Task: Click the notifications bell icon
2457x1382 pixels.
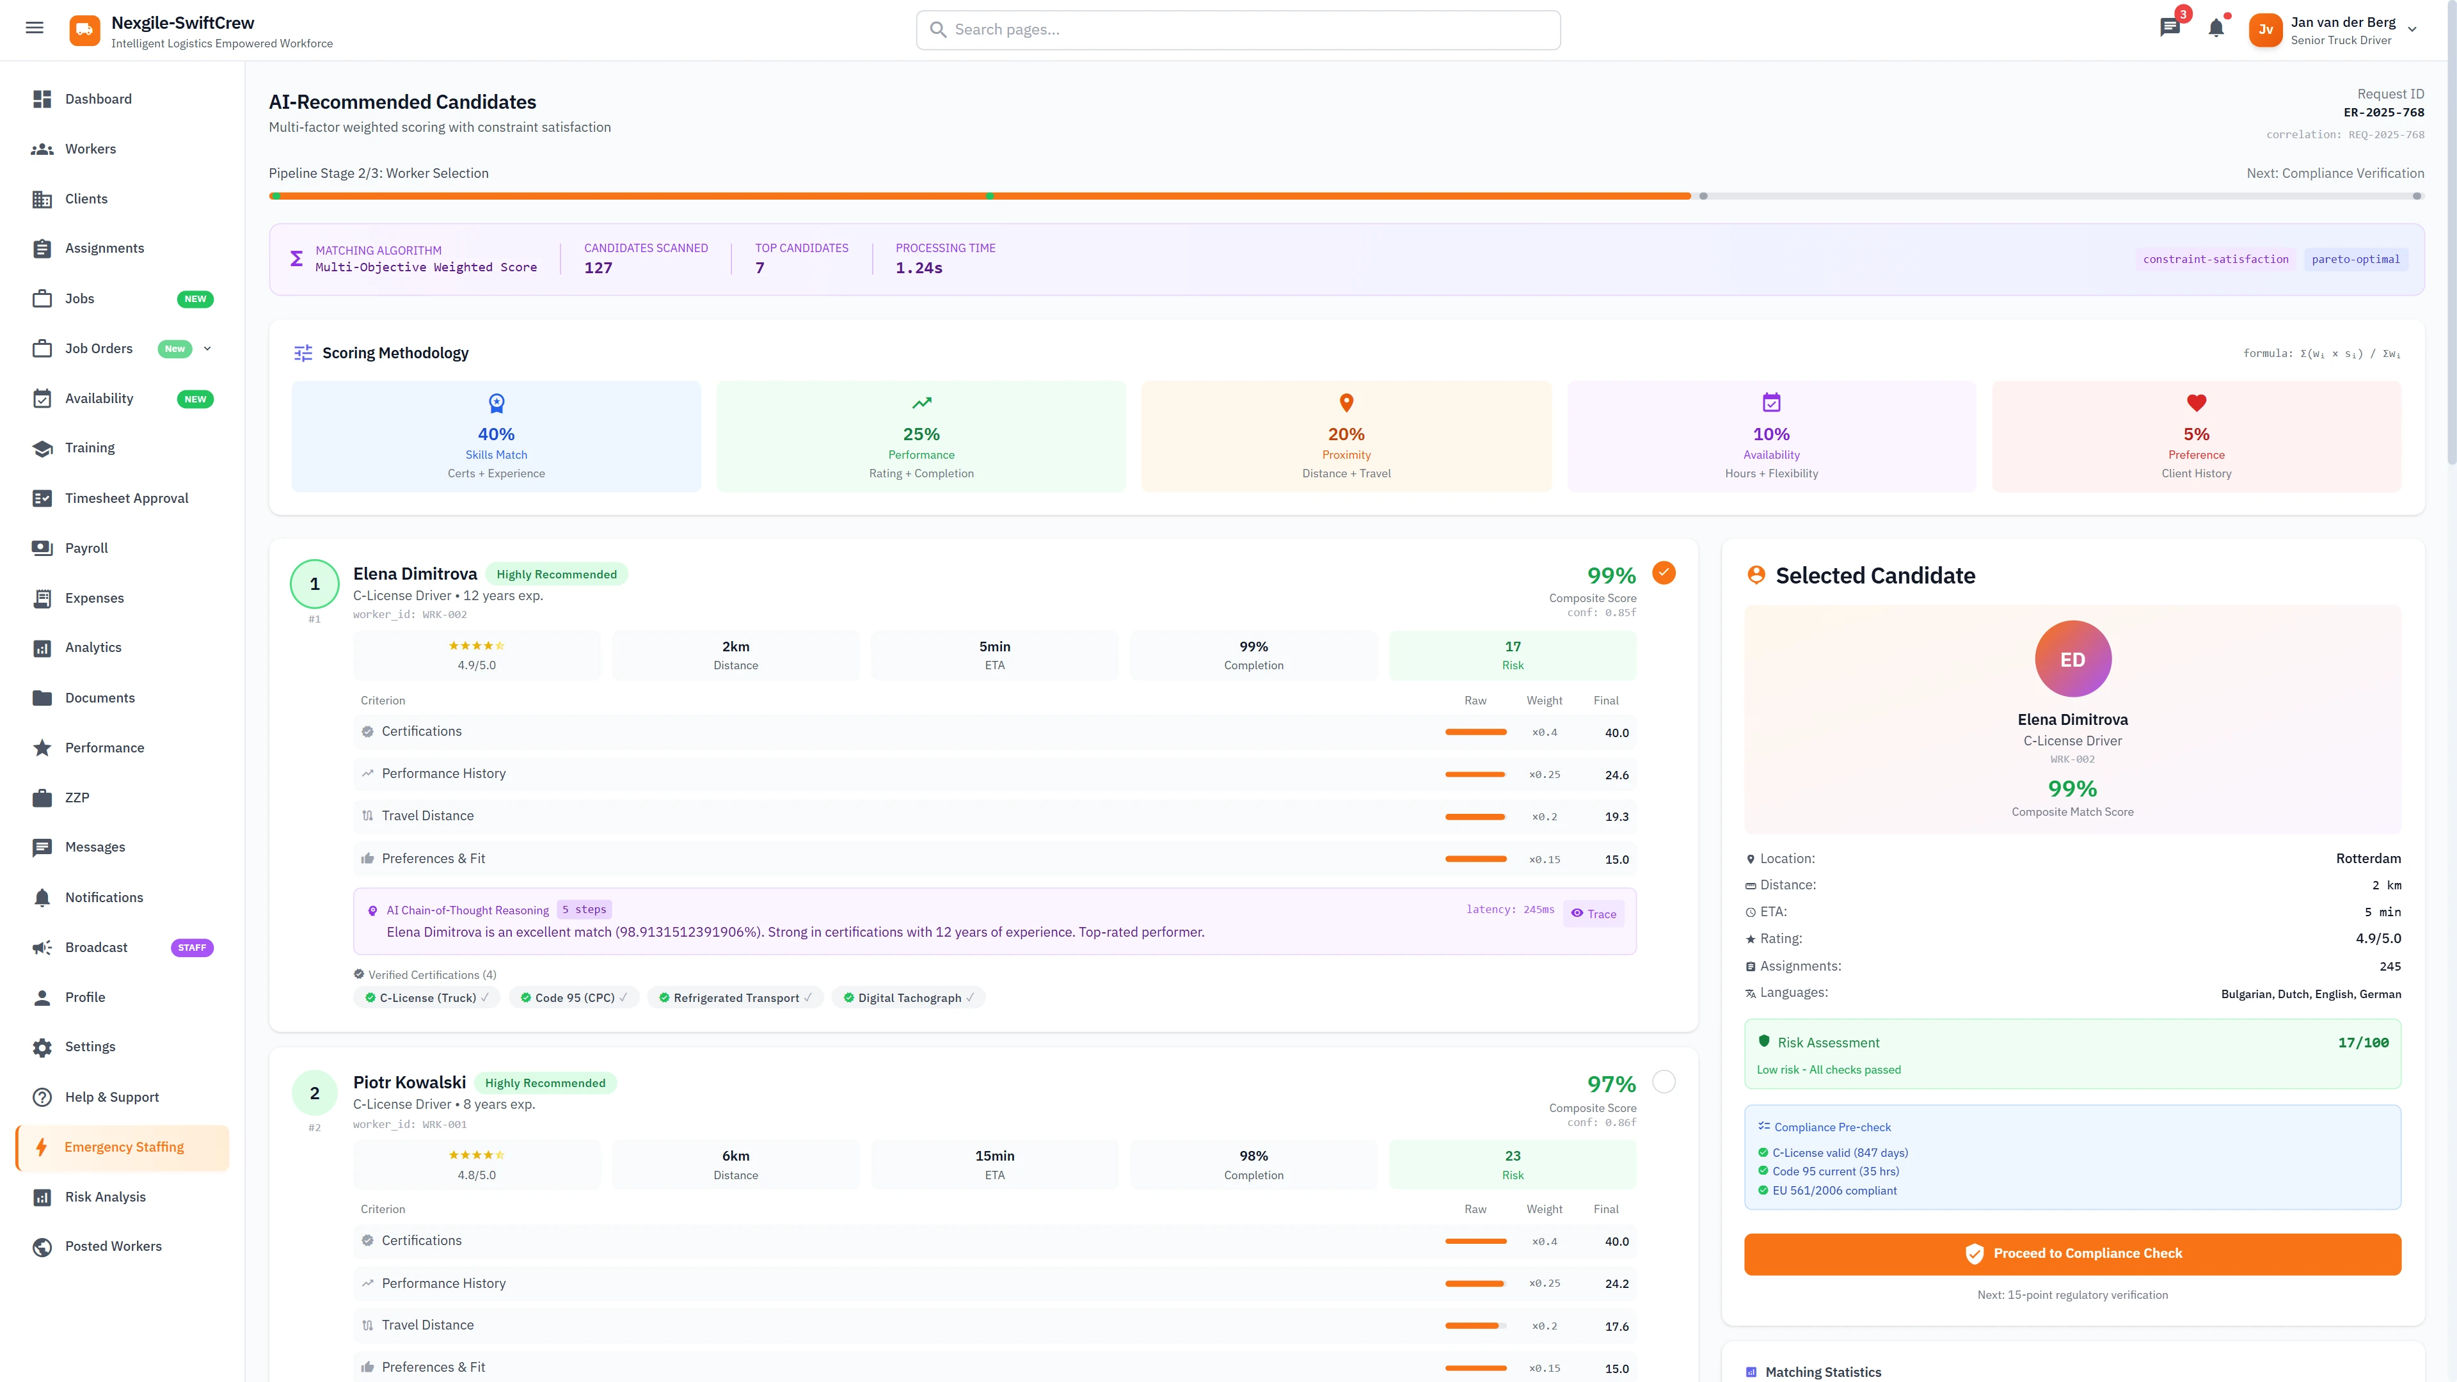Action: click(x=2216, y=28)
